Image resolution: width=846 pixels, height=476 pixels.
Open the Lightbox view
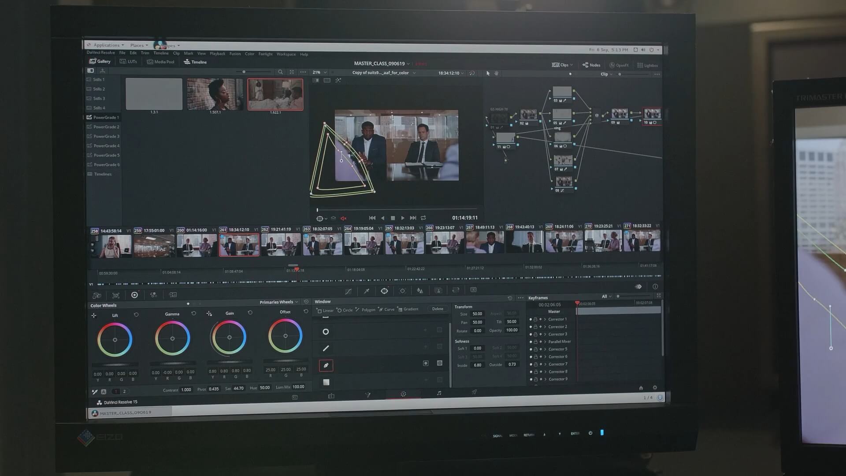pos(648,65)
